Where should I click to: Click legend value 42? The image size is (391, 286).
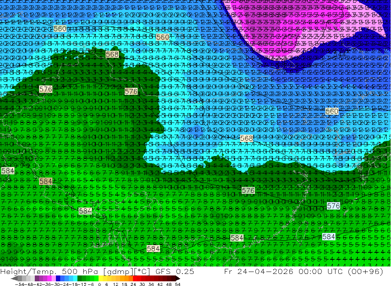(160, 284)
